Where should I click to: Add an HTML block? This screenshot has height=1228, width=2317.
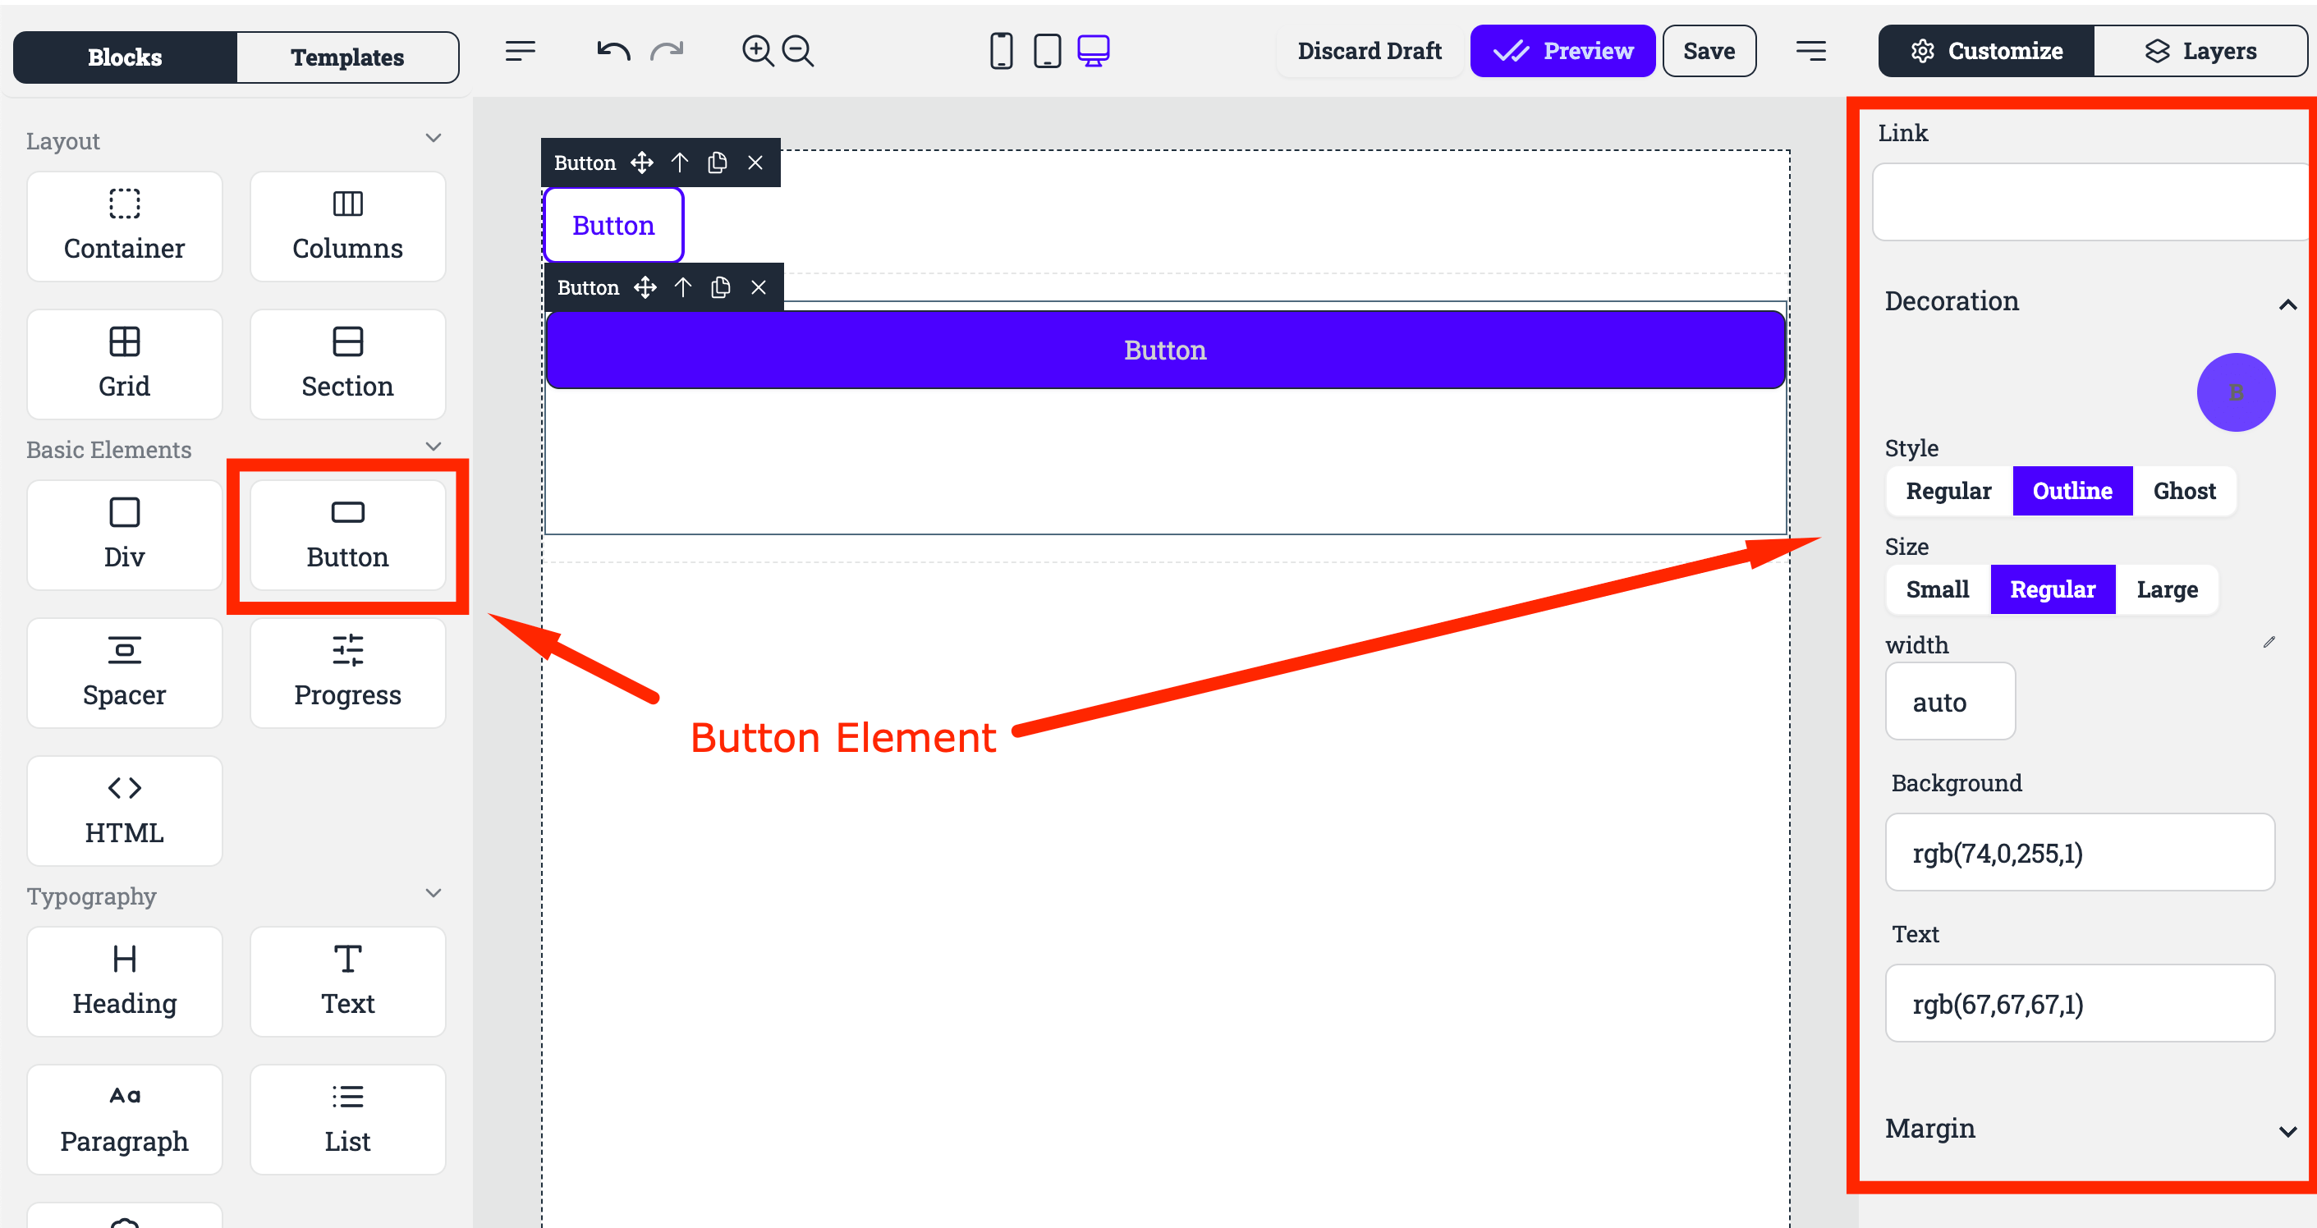click(x=124, y=811)
